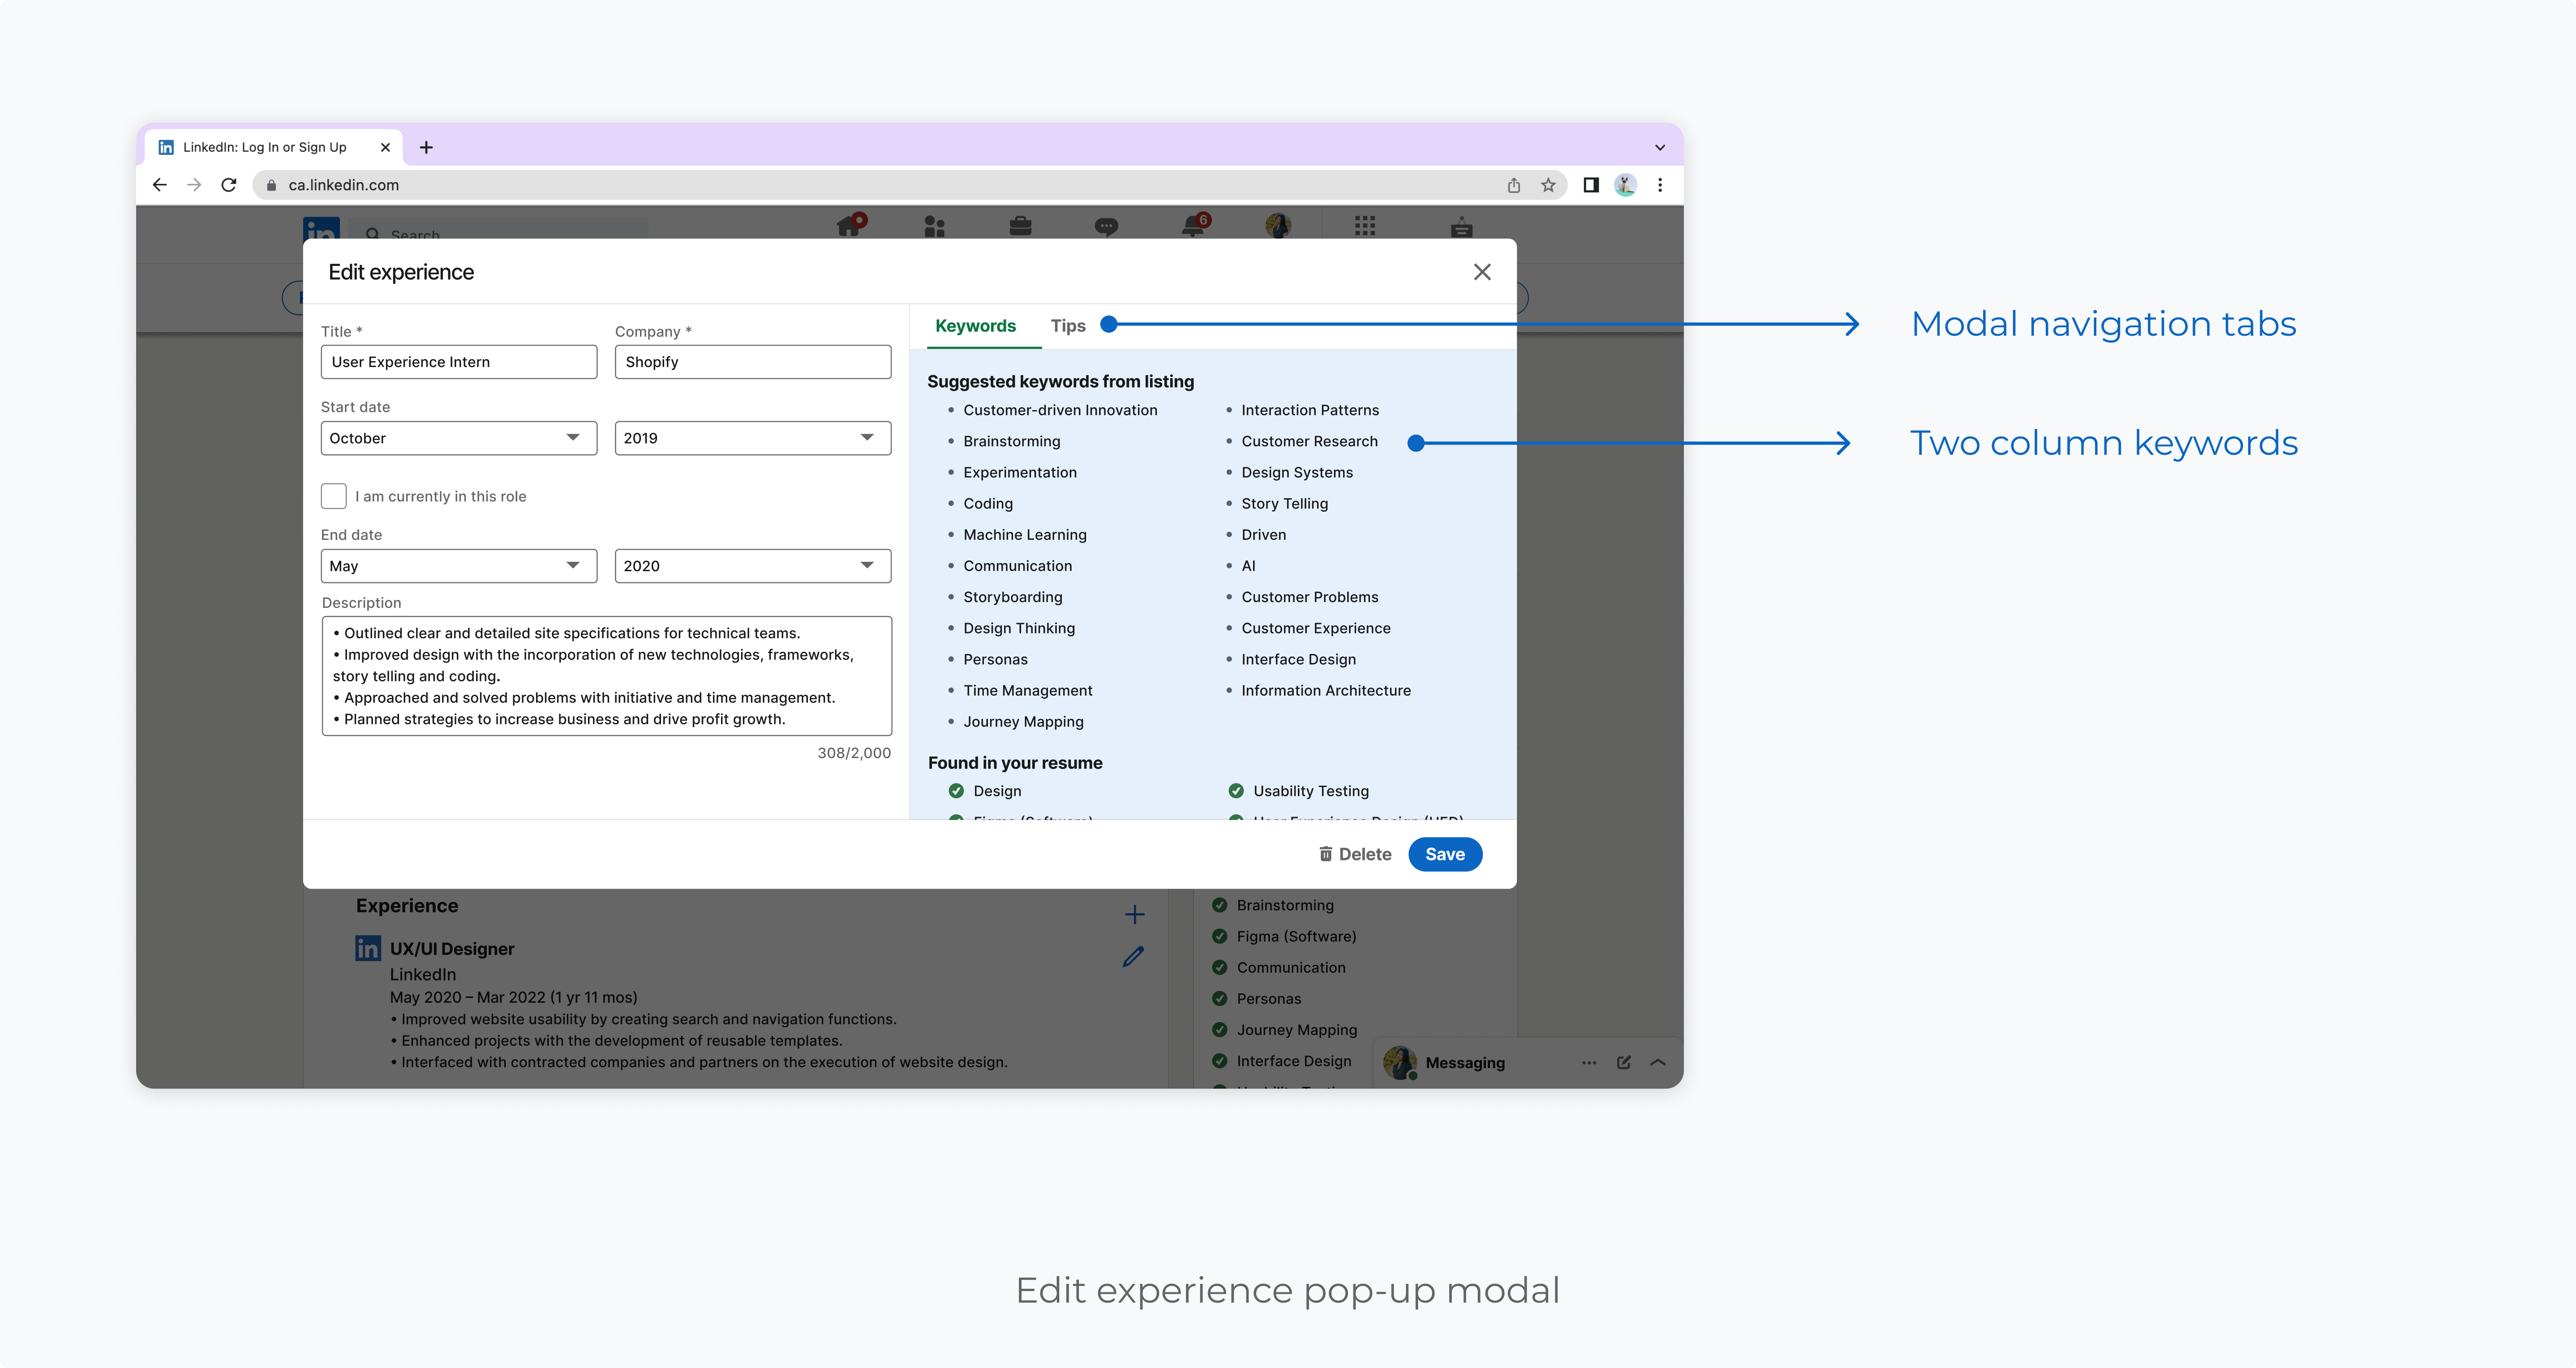Open the Chrome three-dot menu
2576x1368 pixels.
coord(1660,185)
